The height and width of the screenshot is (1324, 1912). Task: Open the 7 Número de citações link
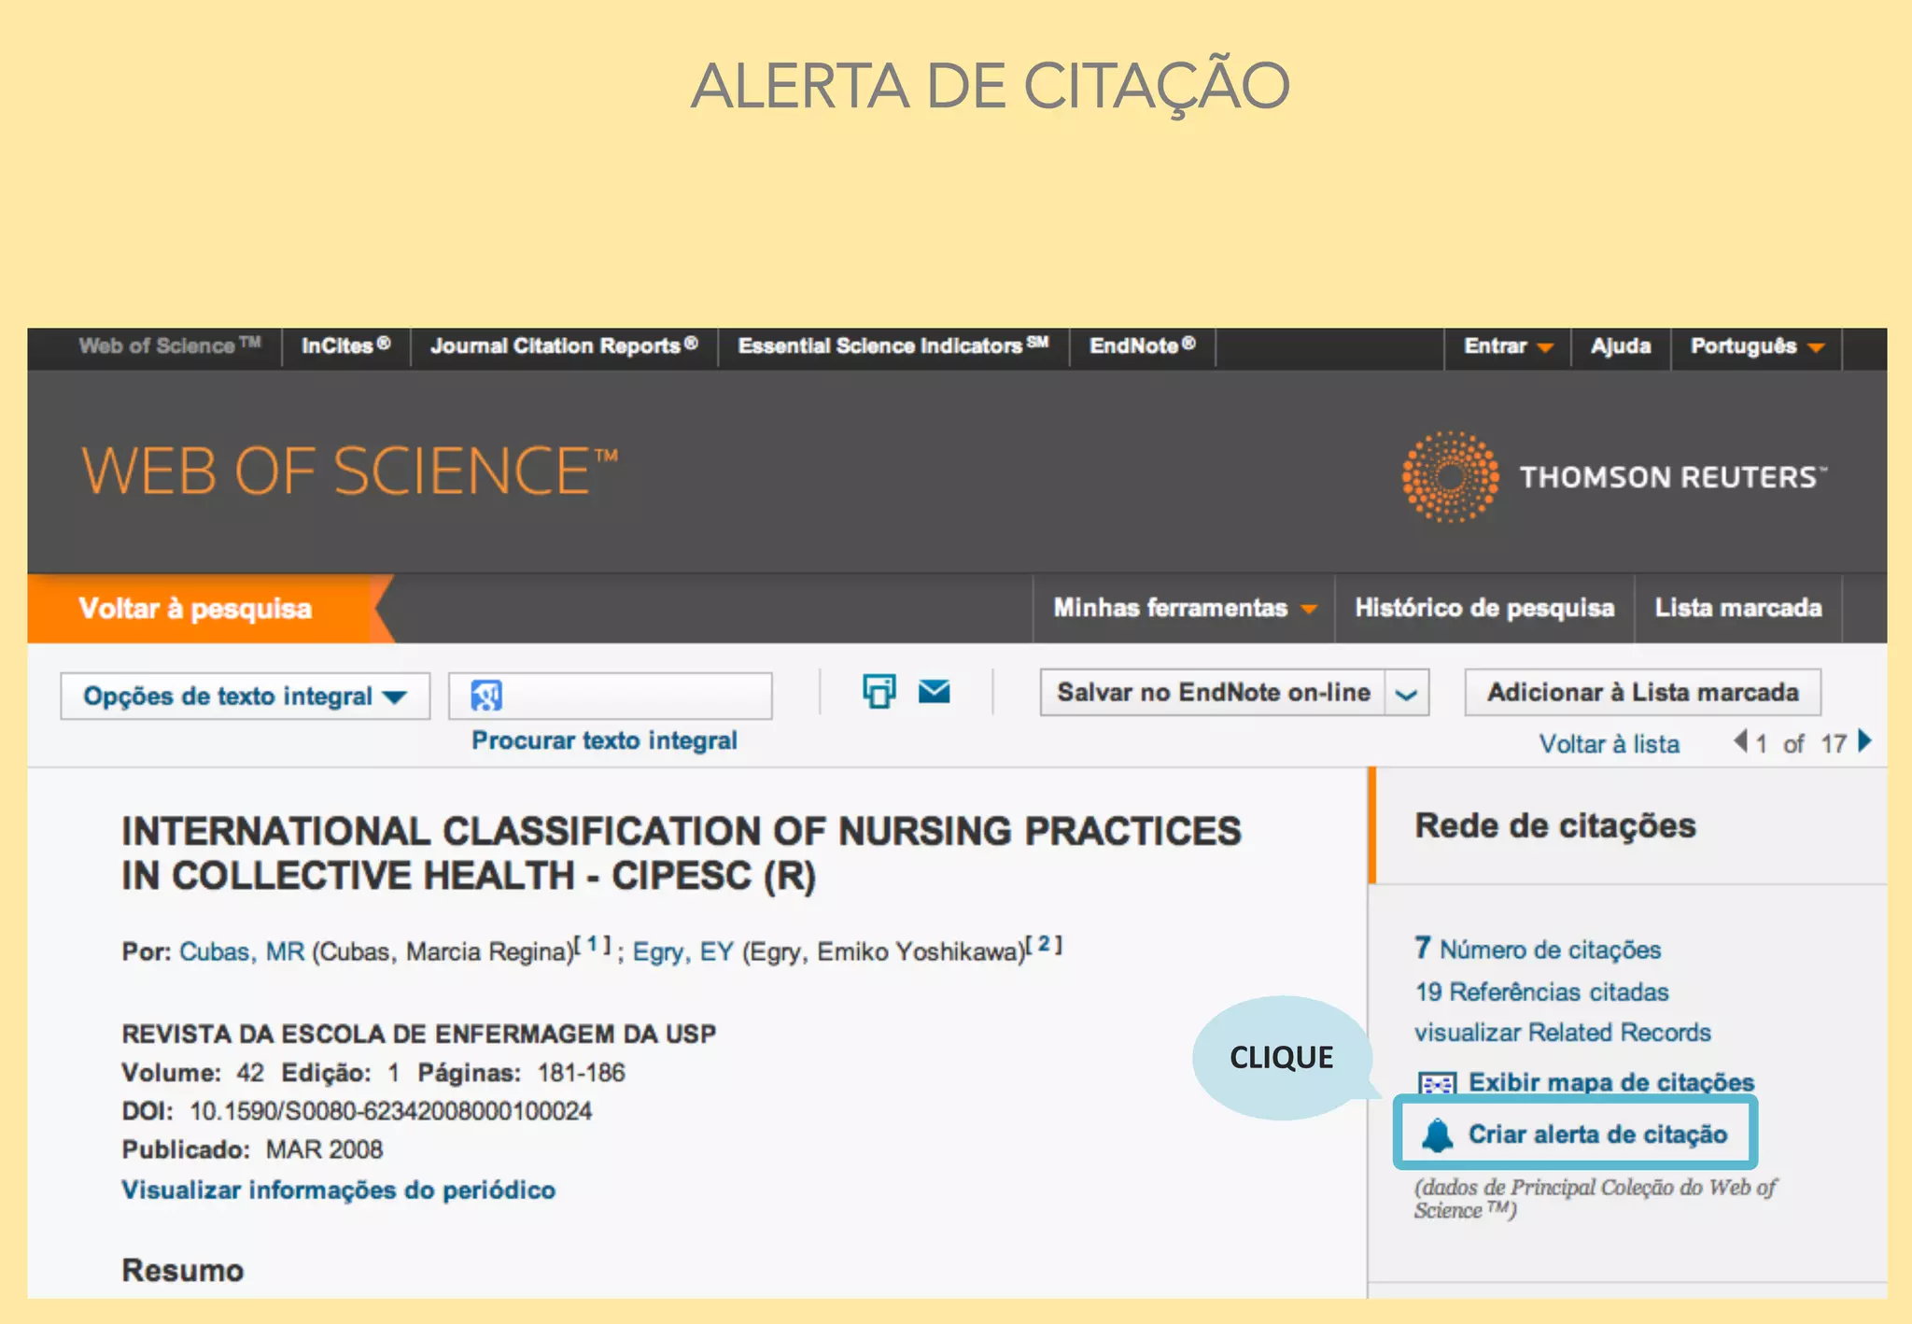click(1538, 949)
